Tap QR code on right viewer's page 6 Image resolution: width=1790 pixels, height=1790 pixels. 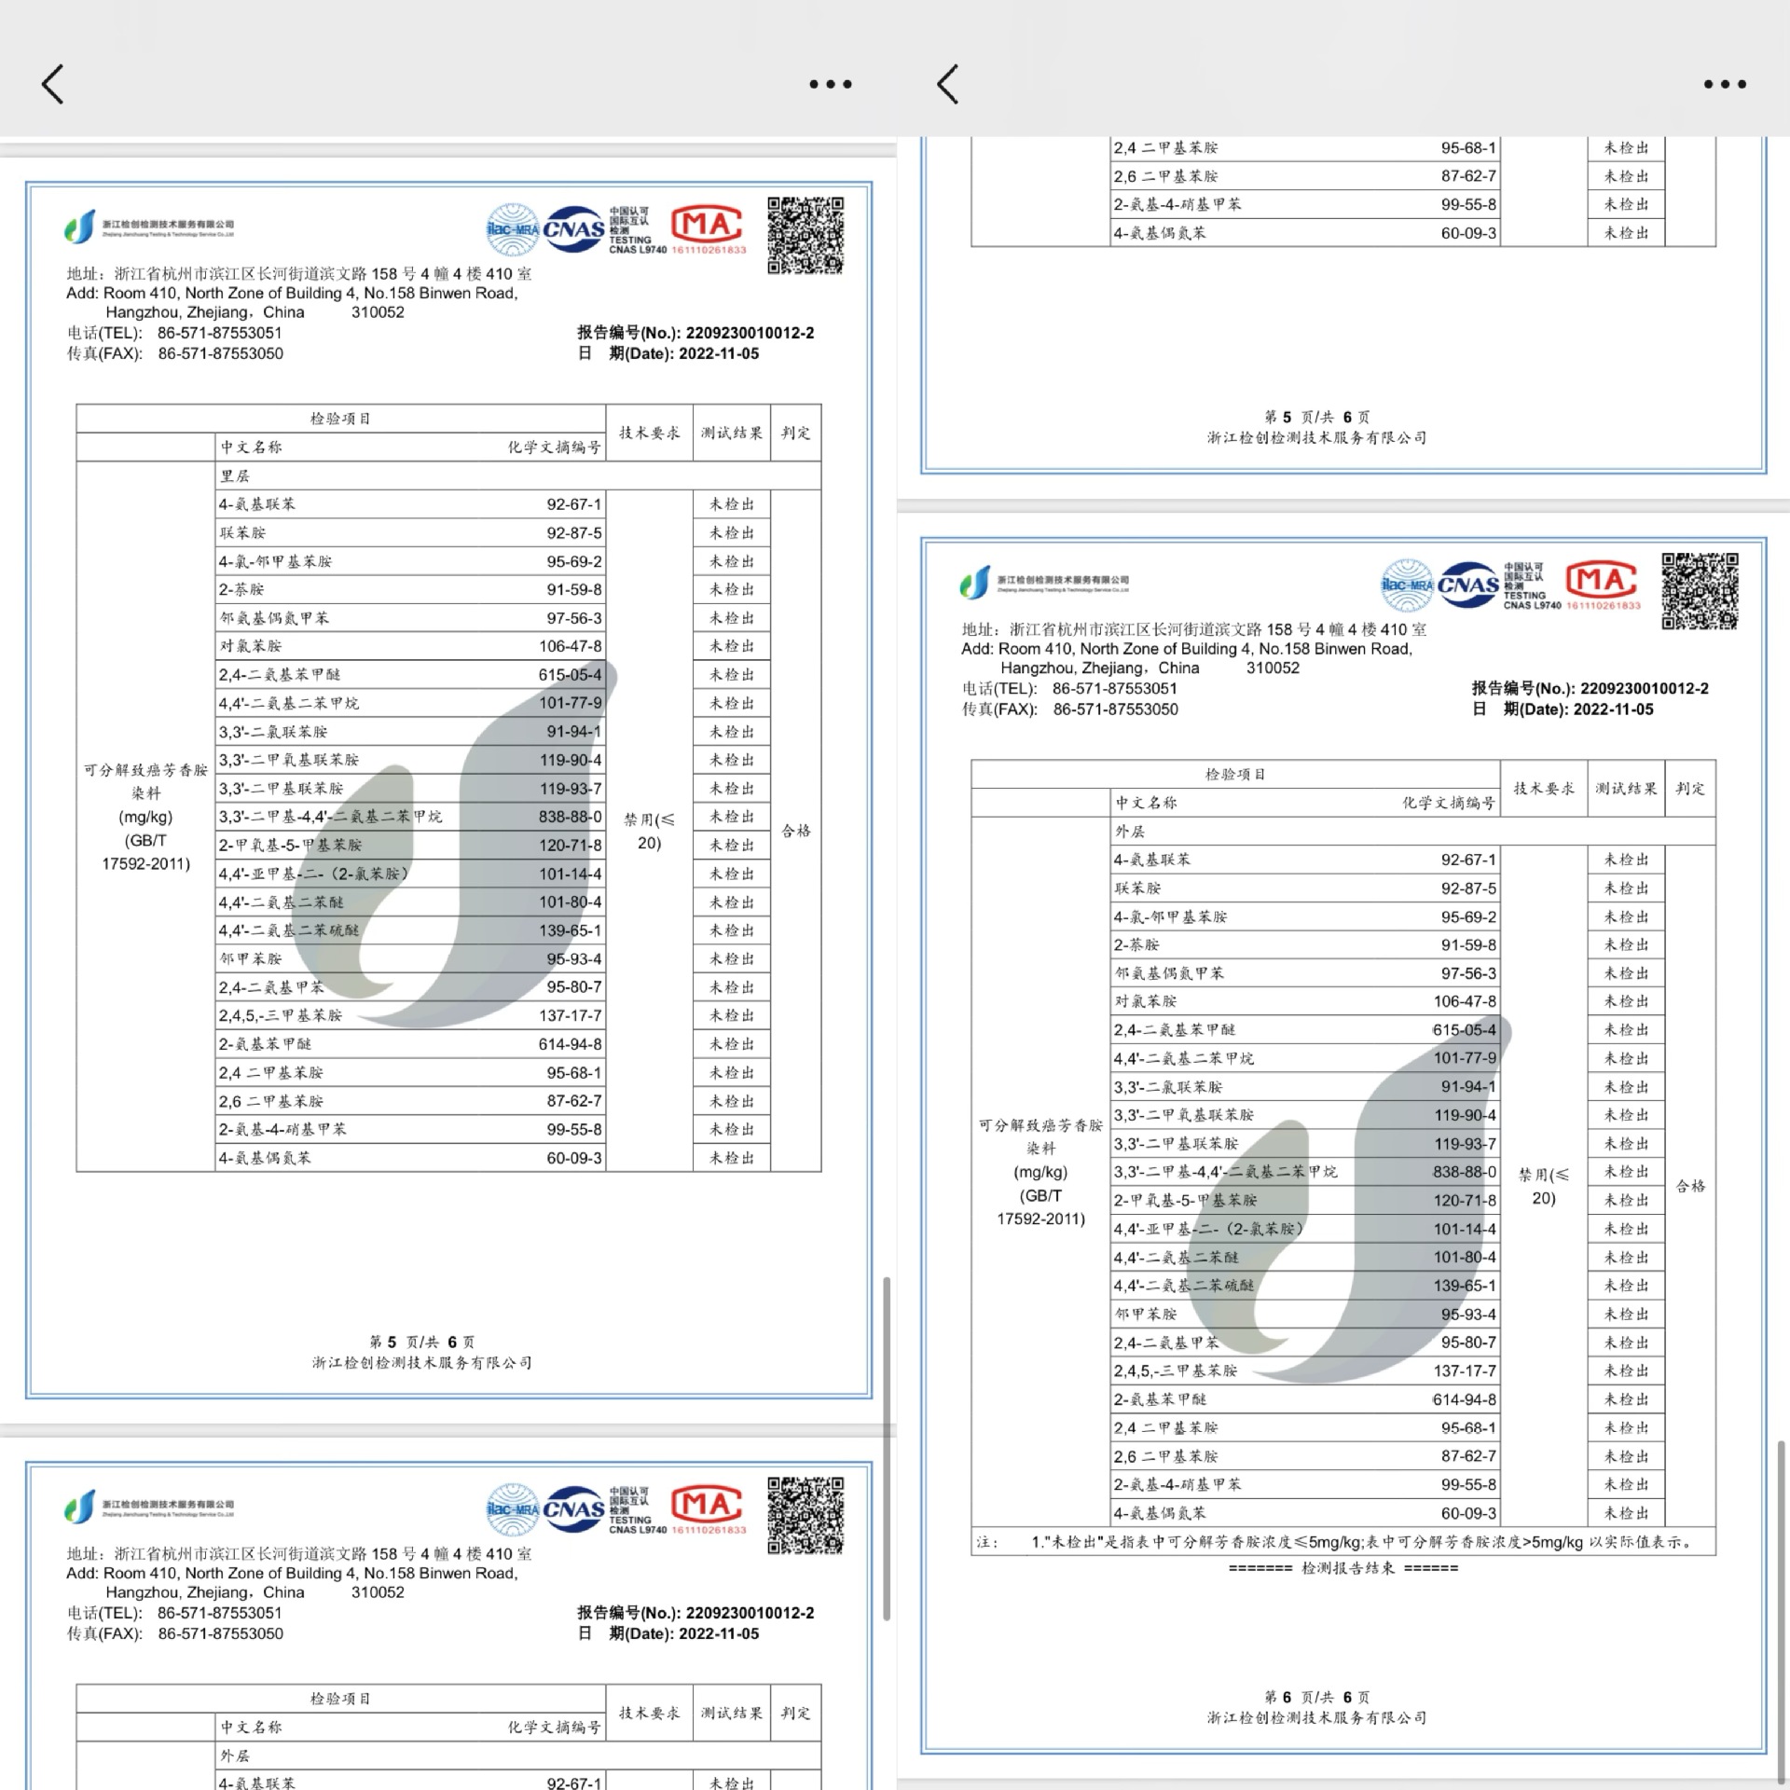[x=1700, y=591]
